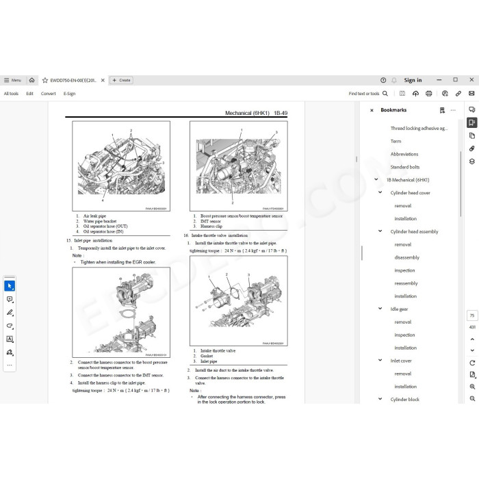Image resolution: width=479 pixels, height=479 pixels.
Task: Open the Edit menu
Action: [29, 94]
